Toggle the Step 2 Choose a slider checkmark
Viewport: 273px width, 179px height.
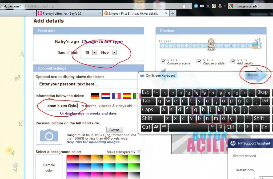pyautogui.click(x=199, y=62)
